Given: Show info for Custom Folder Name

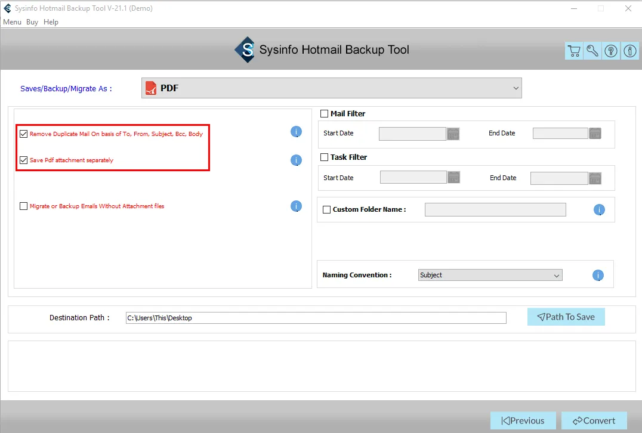Looking at the screenshot, I should tap(599, 210).
